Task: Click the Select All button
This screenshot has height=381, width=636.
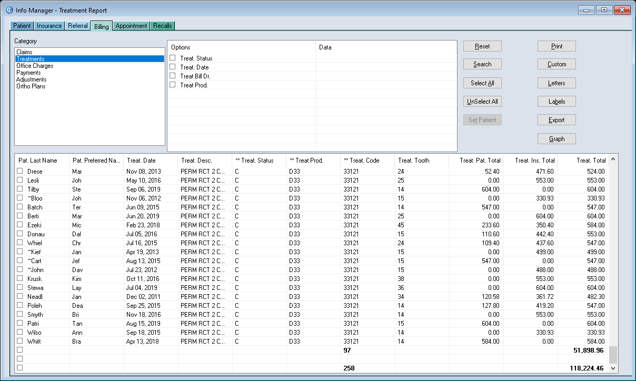Action: [x=482, y=83]
